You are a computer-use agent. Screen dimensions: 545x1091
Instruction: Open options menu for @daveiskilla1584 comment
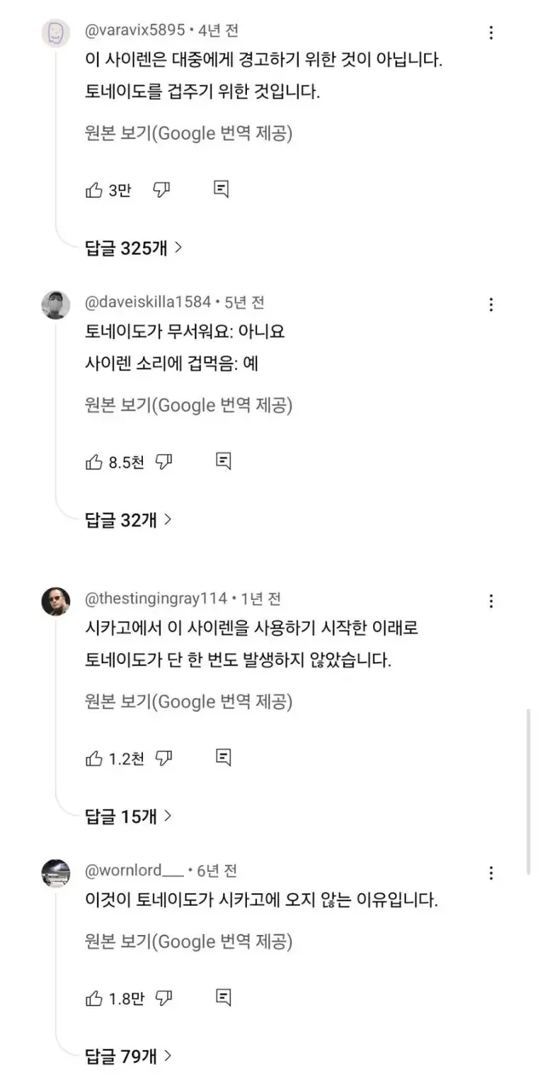(x=491, y=304)
